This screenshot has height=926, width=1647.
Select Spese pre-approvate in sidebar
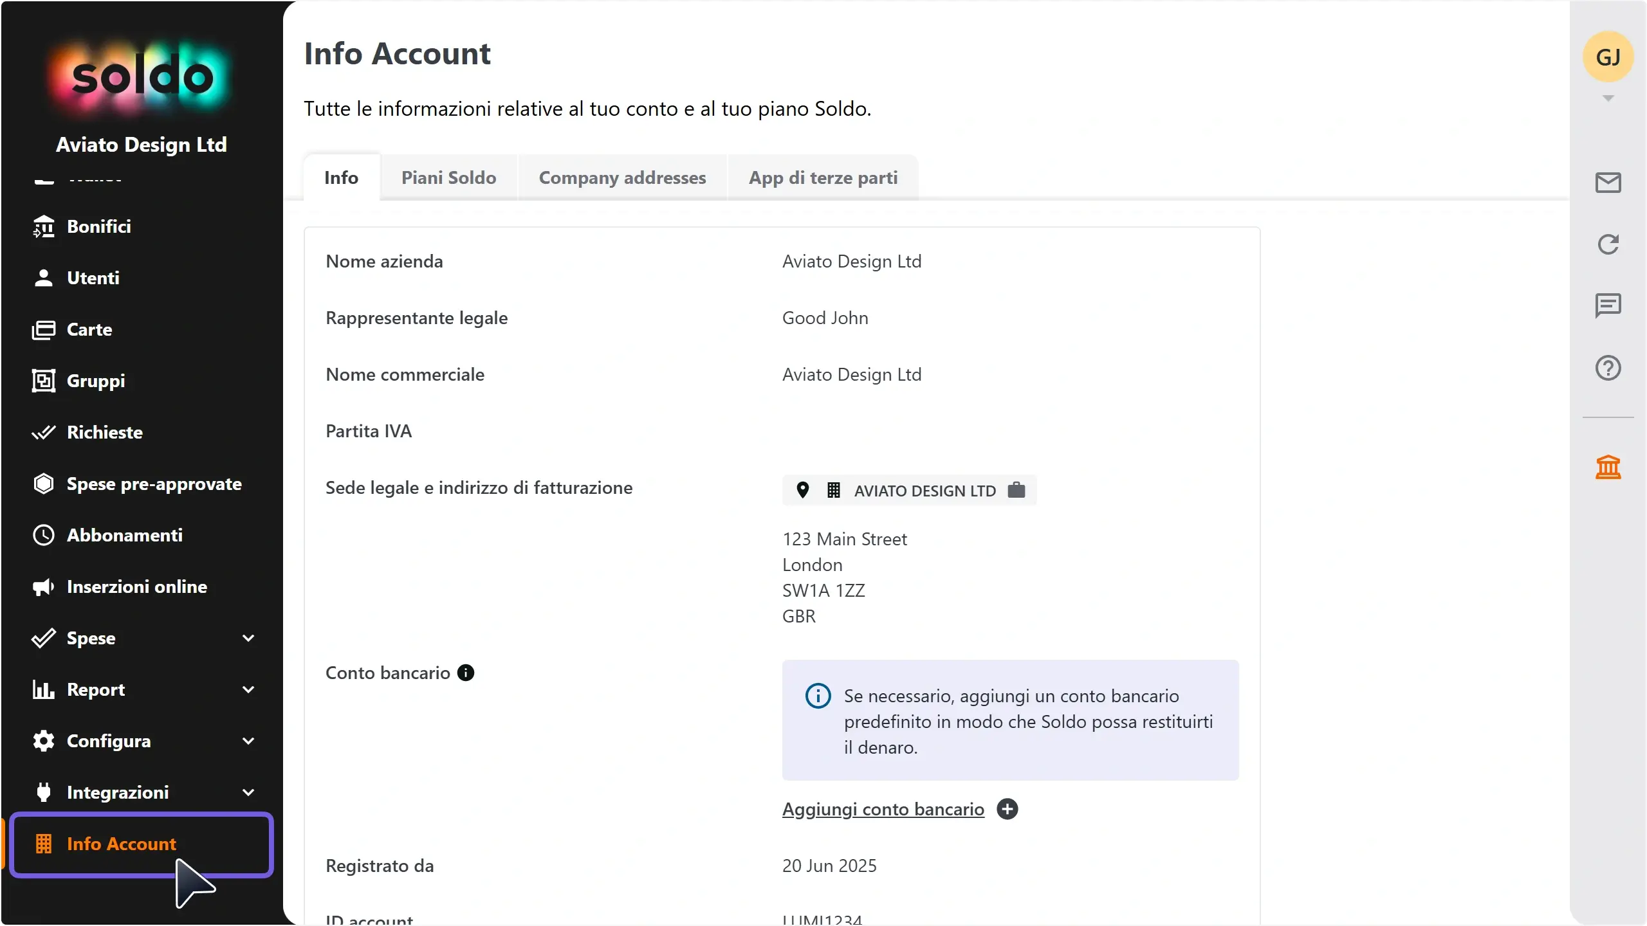142,484
